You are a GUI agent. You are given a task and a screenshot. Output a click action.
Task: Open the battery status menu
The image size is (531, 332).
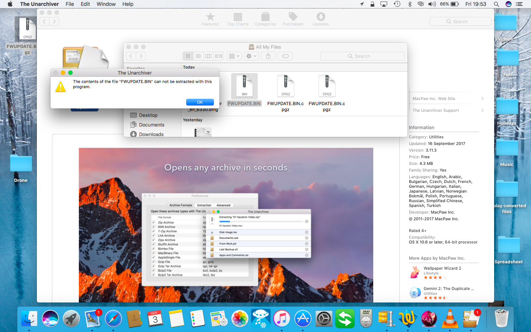[450, 4]
